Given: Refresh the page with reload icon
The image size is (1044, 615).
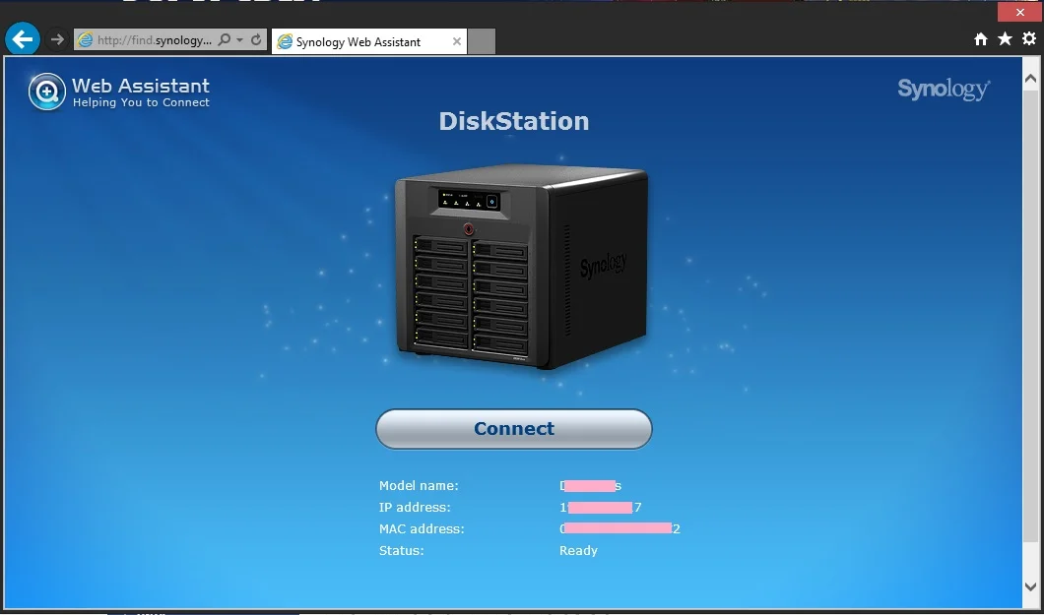Looking at the screenshot, I should tap(256, 40).
